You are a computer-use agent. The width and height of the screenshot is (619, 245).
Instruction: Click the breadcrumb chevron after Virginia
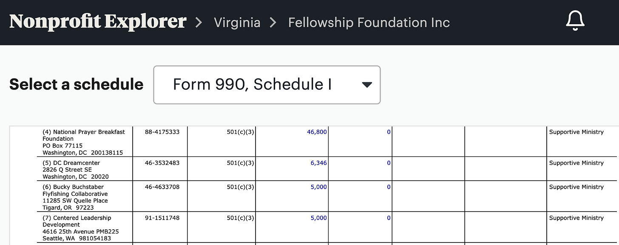pyautogui.click(x=273, y=22)
